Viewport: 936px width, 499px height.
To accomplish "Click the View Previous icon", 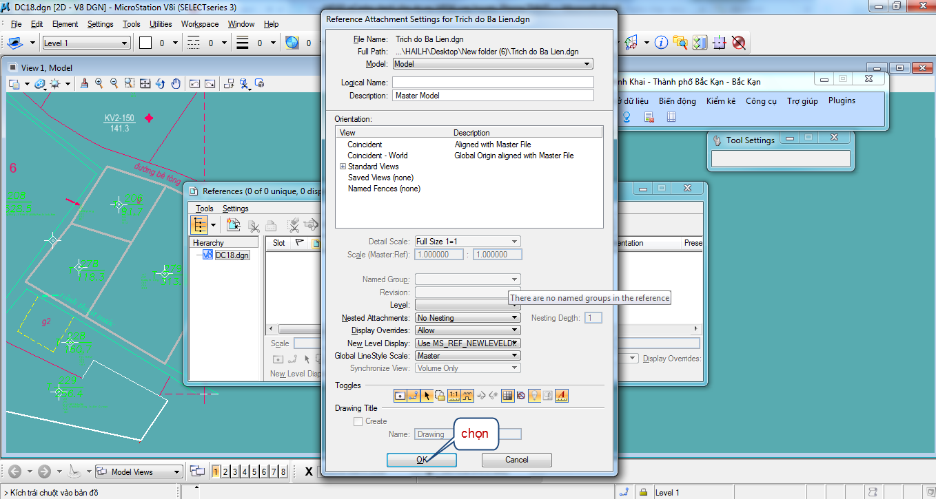I will pyautogui.click(x=194, y=84).
